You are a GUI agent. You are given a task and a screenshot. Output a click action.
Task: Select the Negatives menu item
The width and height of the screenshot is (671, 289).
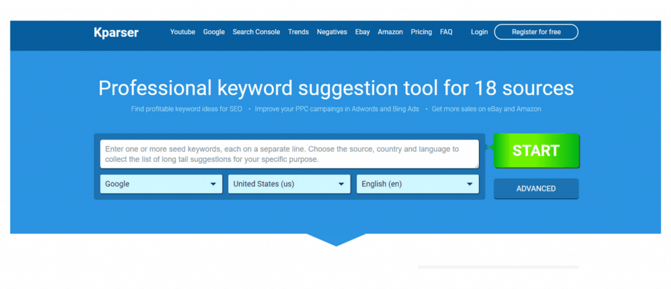pos(332,32)
